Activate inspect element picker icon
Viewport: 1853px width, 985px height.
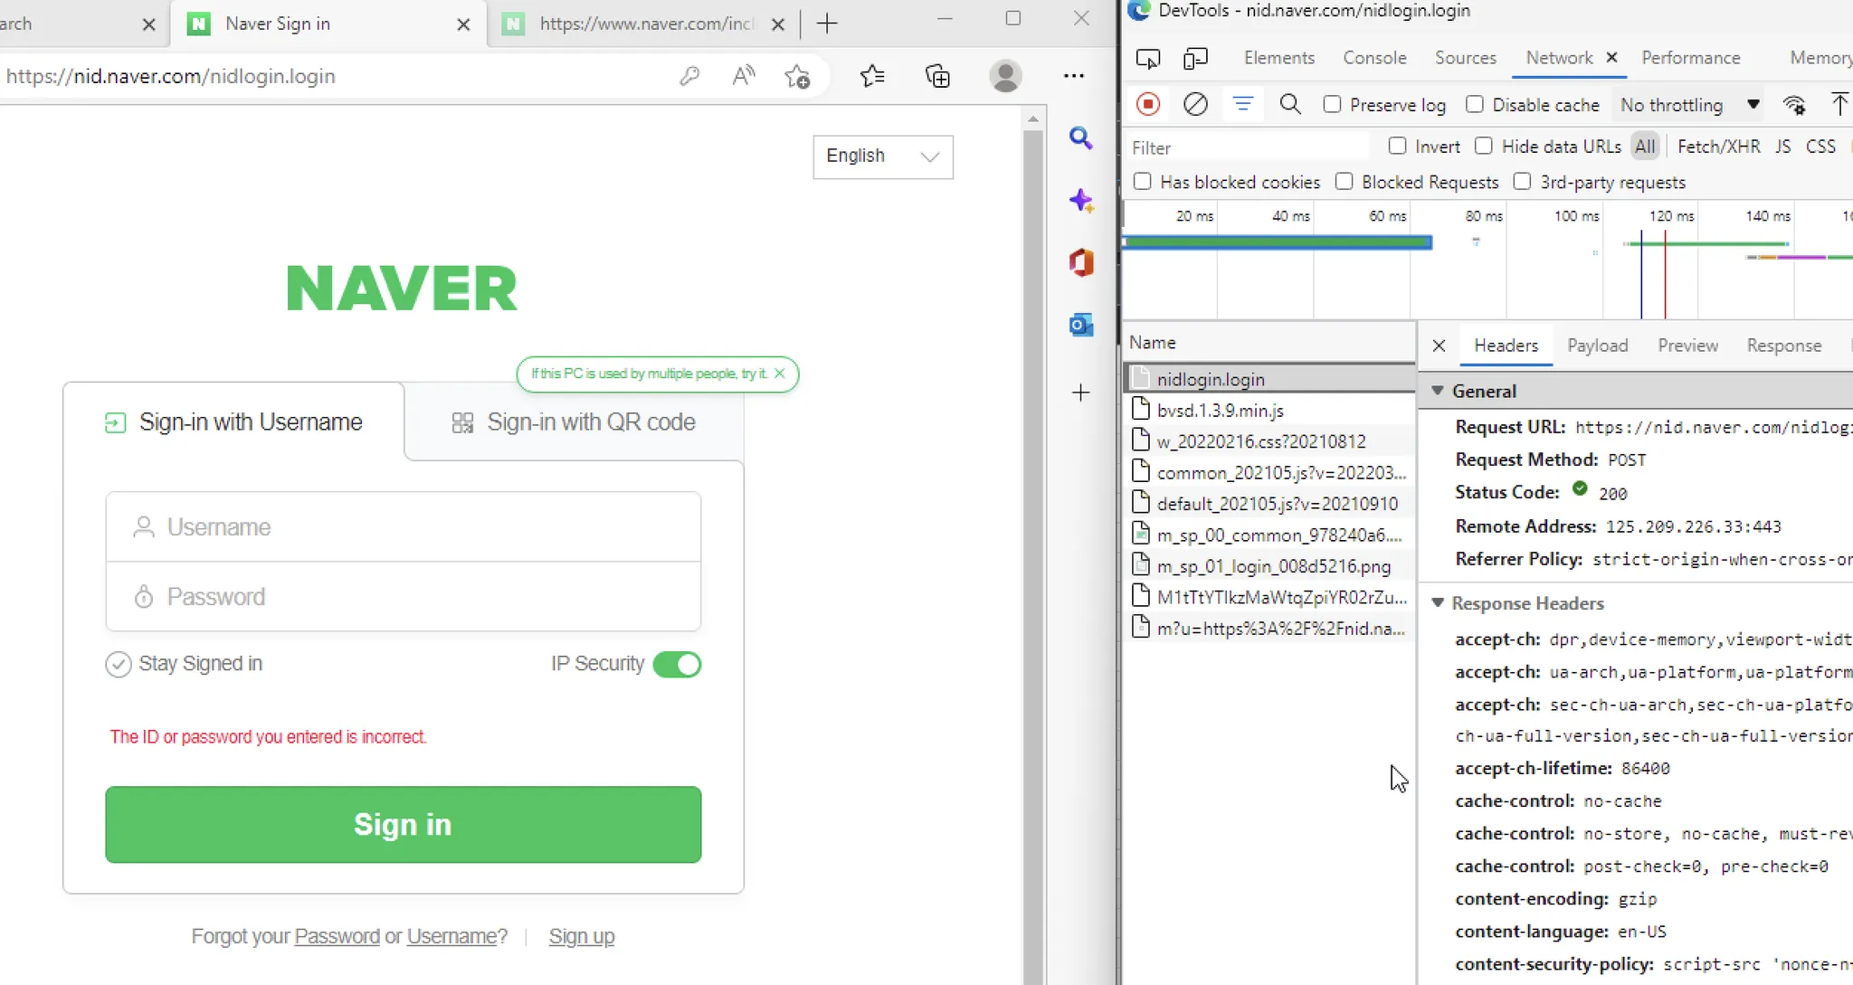pyautogui.click(x=1147, y=59)
